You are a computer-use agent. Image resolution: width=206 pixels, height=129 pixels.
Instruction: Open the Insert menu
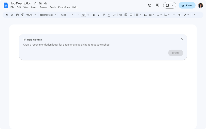point(34,7)
